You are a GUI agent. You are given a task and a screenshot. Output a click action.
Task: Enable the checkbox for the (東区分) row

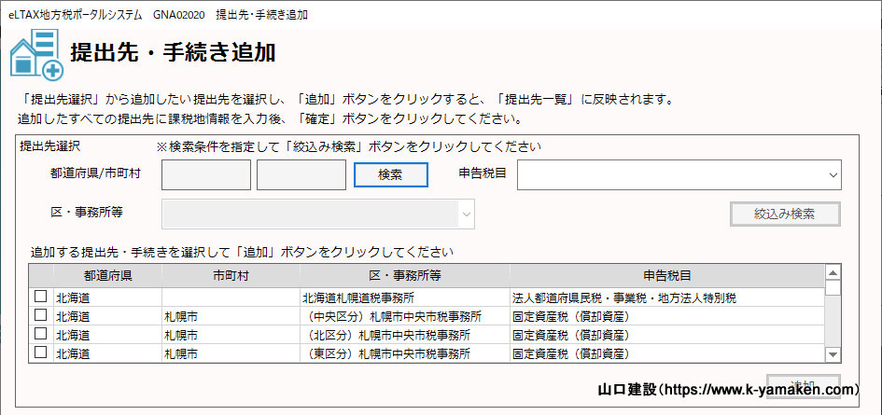[40, 353]
